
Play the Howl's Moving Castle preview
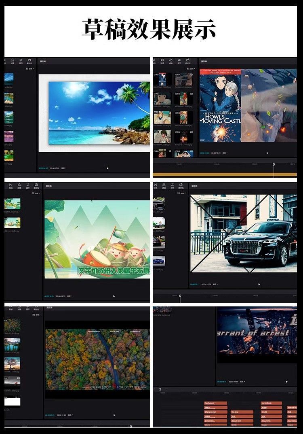coord(267,153)
